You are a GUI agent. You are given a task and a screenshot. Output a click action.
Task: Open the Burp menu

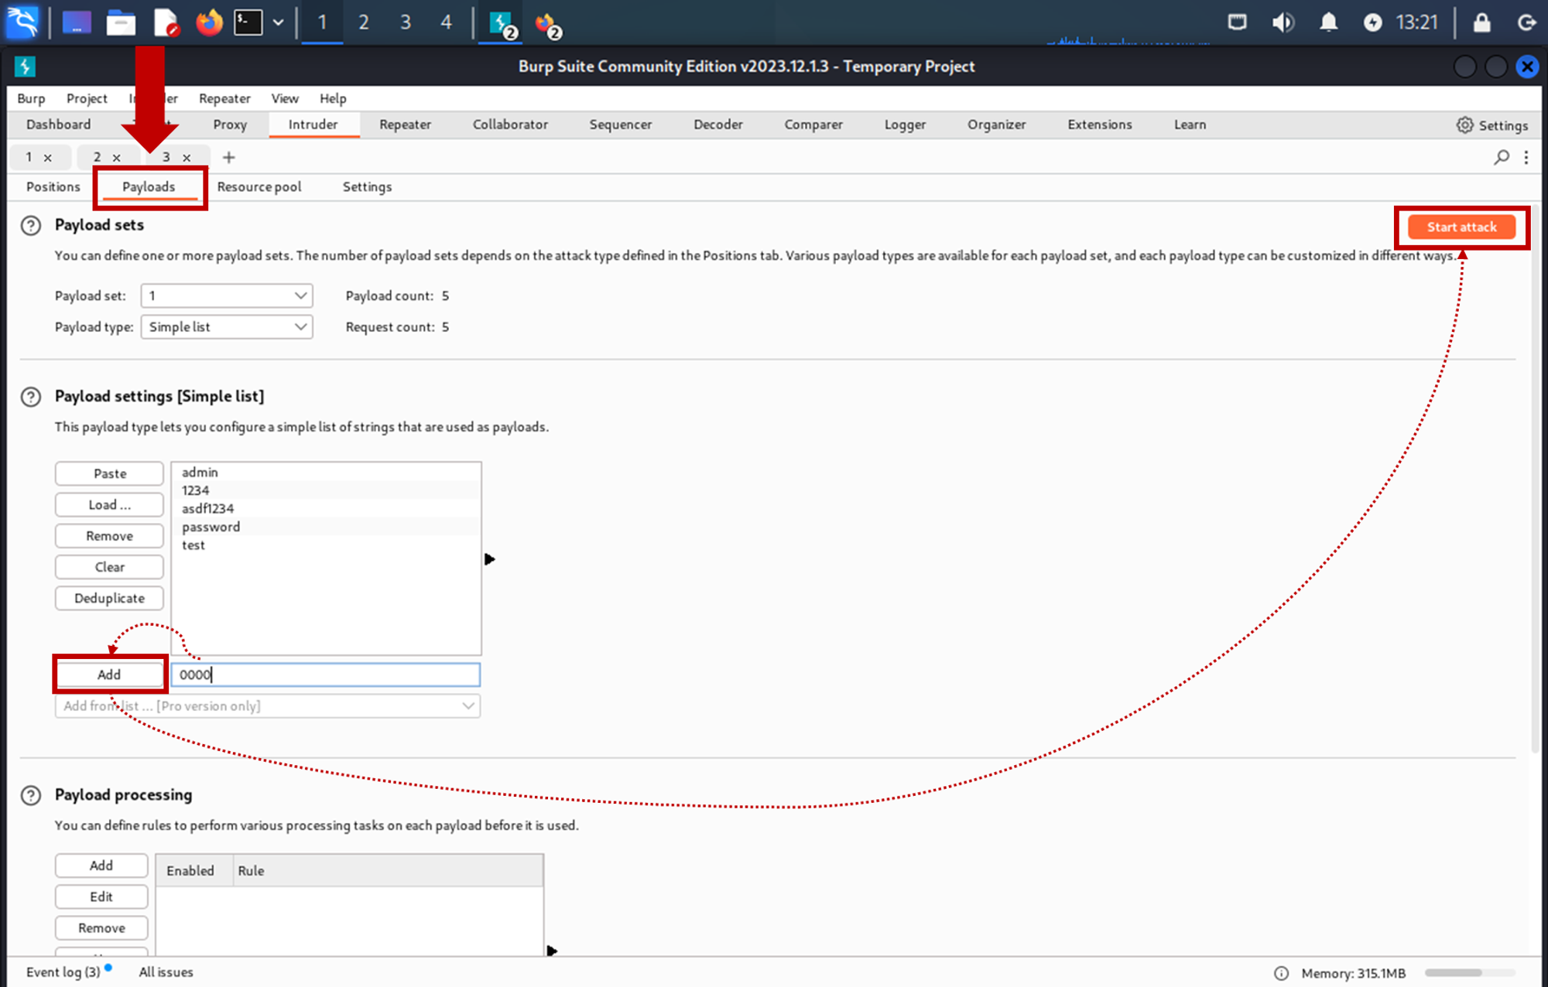(31, 98)
